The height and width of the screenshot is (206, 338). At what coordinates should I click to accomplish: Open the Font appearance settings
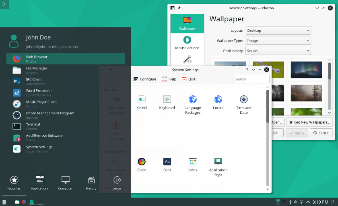167,165
